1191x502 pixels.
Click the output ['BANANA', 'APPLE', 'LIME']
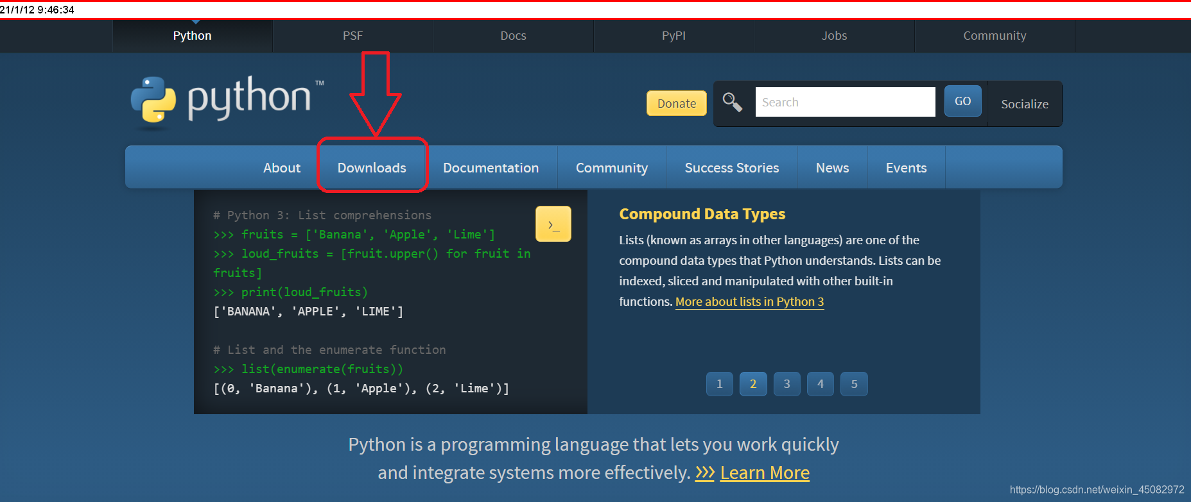[308, 312]
